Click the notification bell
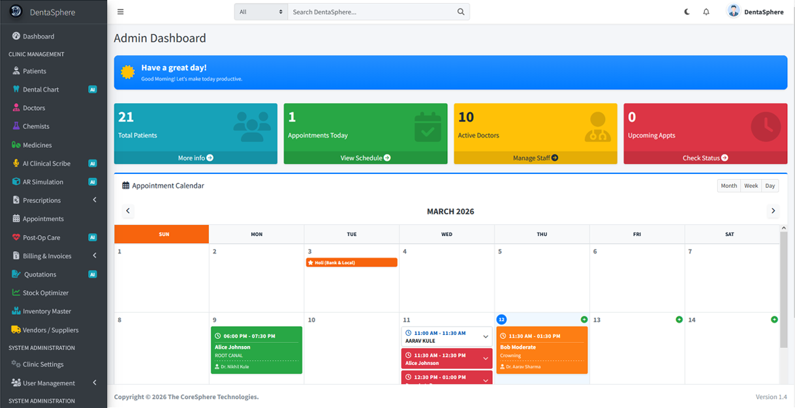This screenshot has height=408, width=795. [706, 12]
